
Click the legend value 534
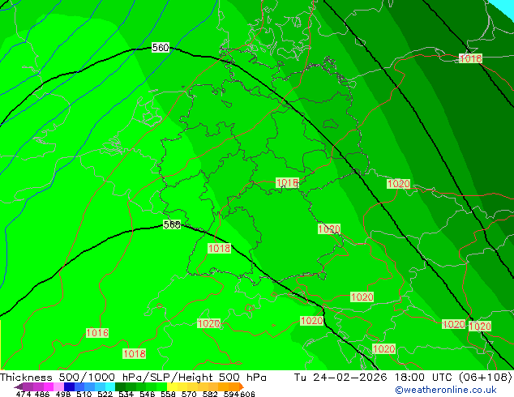pyautogui.click(x=126, y=394)
